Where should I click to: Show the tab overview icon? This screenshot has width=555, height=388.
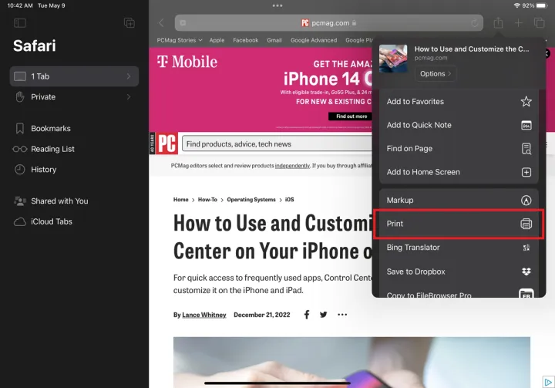tap(540, 23)
